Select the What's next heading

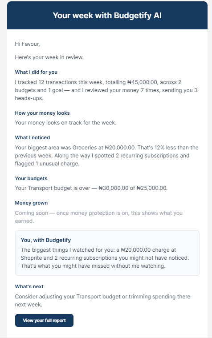pos(29,287)
